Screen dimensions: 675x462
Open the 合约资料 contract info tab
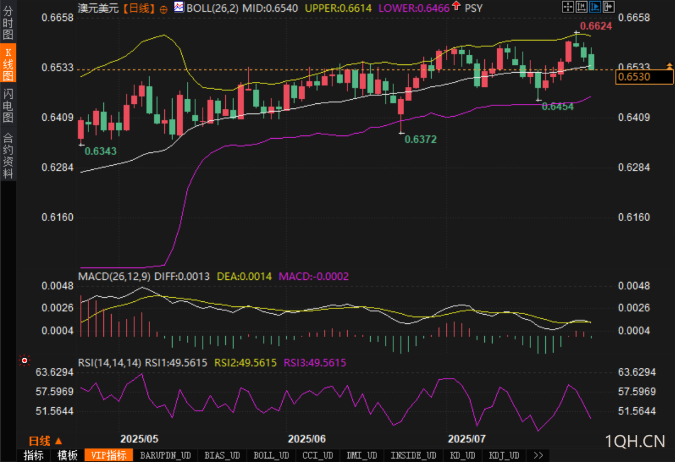point(8,155)
